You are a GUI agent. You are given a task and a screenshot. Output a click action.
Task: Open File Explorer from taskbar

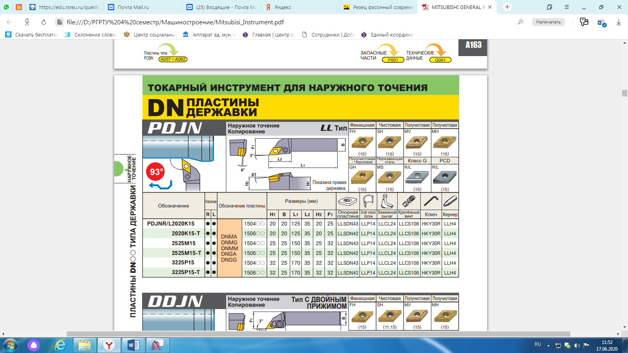pos(85,345)
